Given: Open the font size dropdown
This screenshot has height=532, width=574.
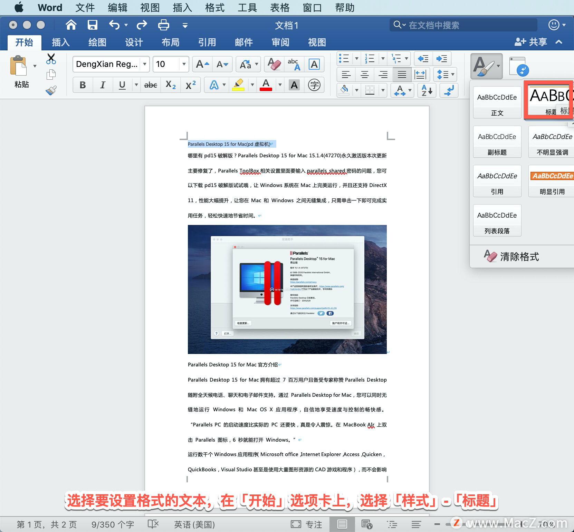Looking at the screenshot, I should tap(184, 64).
